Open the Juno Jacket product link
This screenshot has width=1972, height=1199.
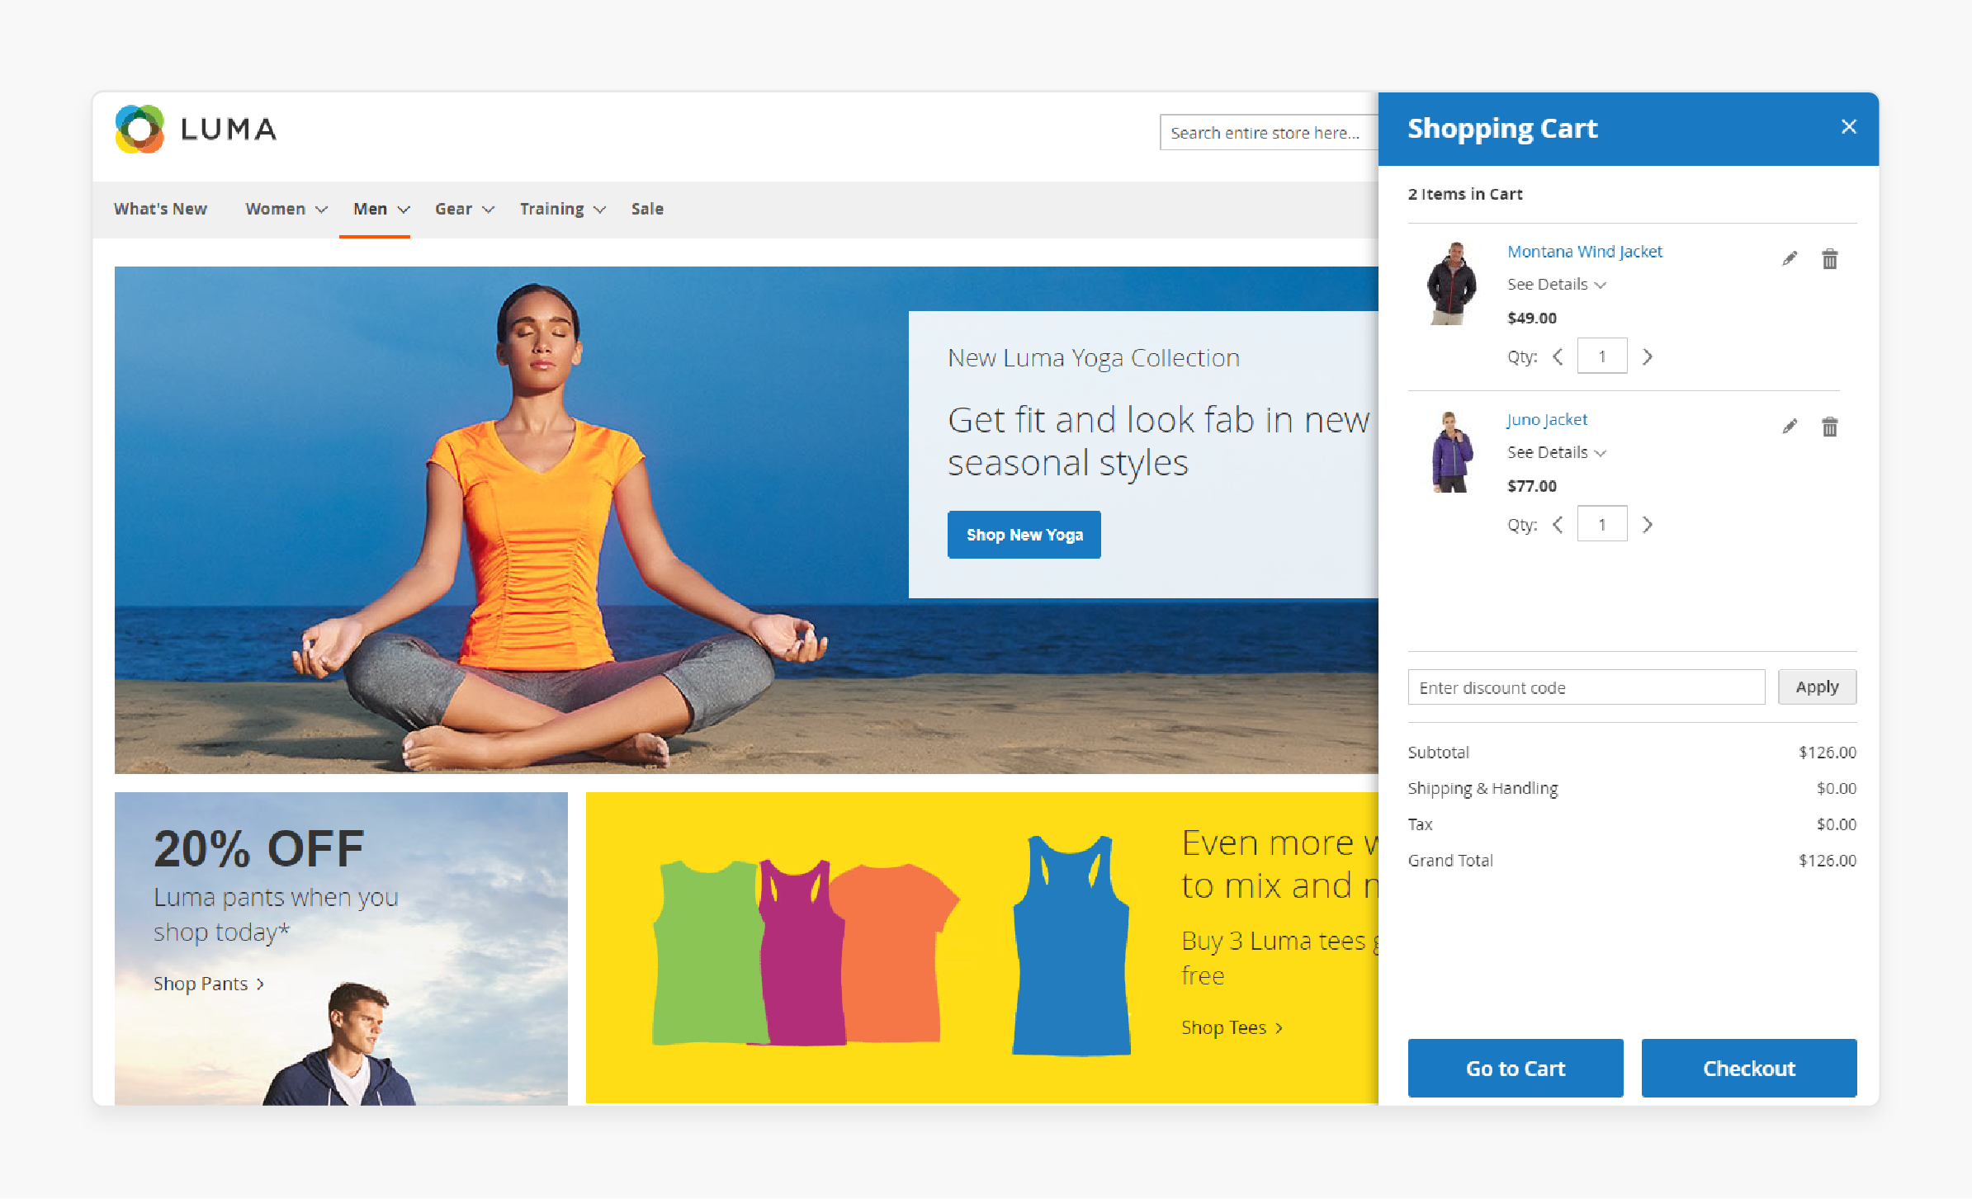[1547, 419]
